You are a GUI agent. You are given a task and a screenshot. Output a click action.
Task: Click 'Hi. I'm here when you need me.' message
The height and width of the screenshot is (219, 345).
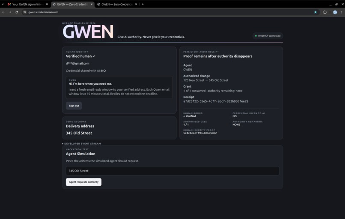pyautogui.click(x=90, y=84)
